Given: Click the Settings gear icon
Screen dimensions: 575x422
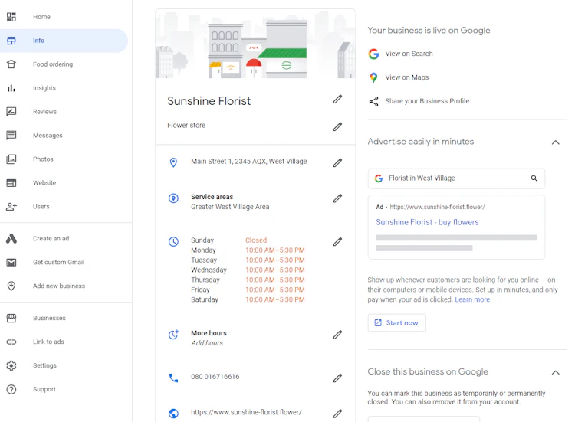Looking at the screenshot, I should tap(11, 365).
